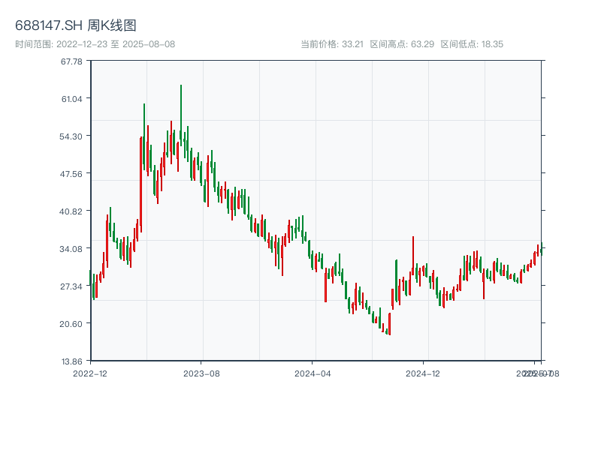Click y-axis label 47.56
The height and width of the screenshot is (450, 601).
pos(71,174)
